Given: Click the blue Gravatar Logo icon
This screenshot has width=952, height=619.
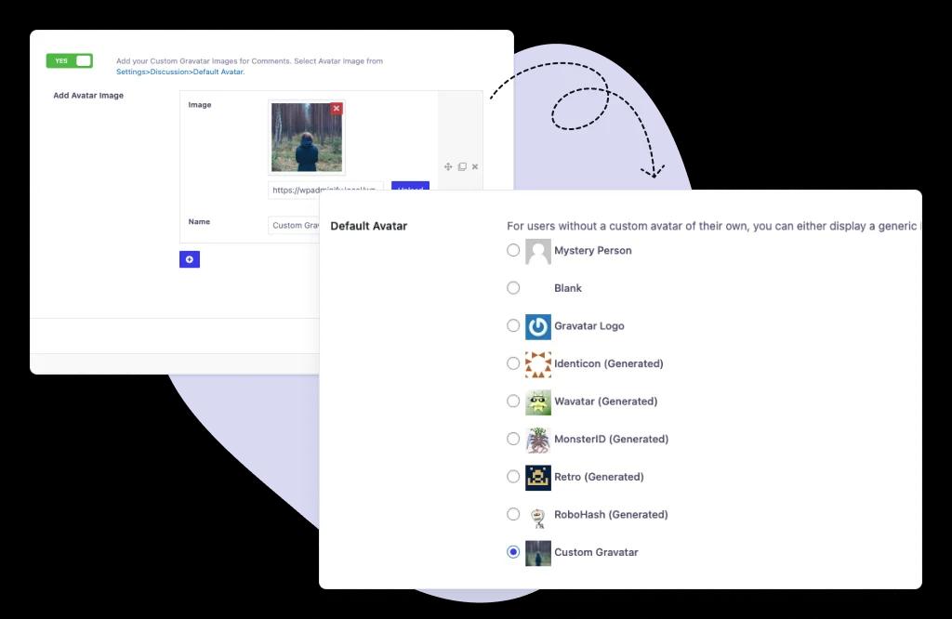Looking at the screenshot, I should click(538, 326).
